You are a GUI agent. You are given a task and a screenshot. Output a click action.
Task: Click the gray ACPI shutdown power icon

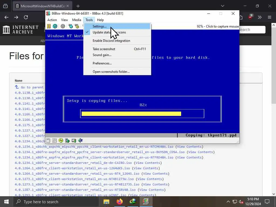[63, 26]
